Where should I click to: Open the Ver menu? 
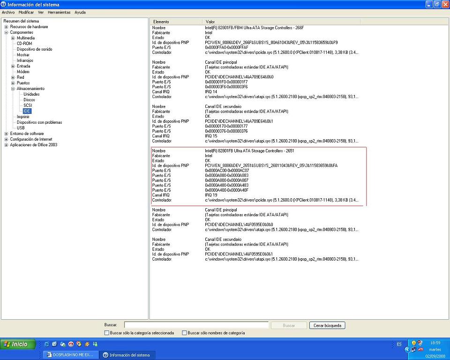coord(41,12)
